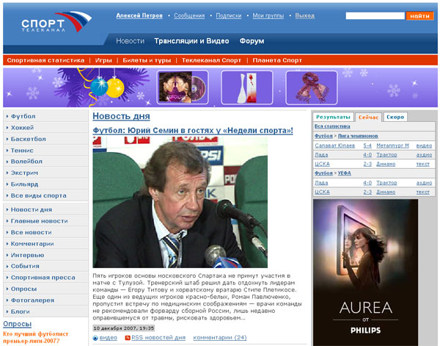Expand the Футбол sidebar category
Screen dimensions: 440x346
(x=23, y=116)
